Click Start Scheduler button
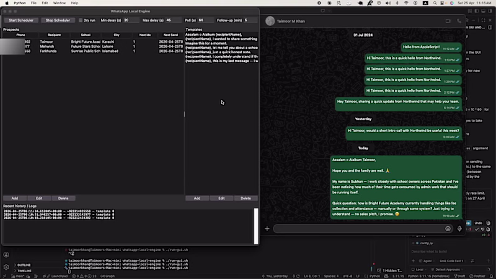 point(21,20)
